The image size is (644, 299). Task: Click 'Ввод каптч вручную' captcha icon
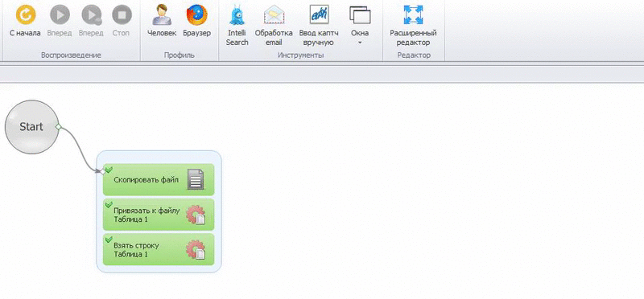pyautogui.click(x=319, y=14)
